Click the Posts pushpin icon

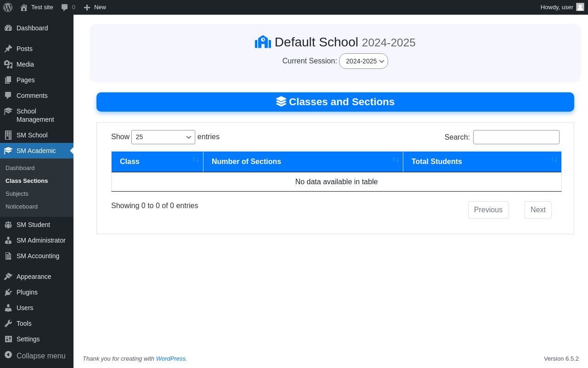8,49
